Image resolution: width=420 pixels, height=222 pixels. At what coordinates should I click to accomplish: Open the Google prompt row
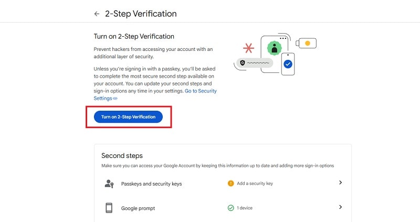(x=223, y=208)
